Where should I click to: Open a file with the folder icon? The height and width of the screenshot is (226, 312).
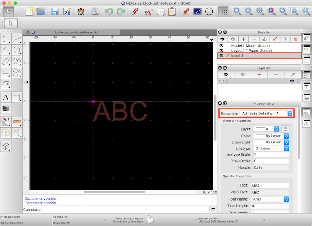pos(41,11)
